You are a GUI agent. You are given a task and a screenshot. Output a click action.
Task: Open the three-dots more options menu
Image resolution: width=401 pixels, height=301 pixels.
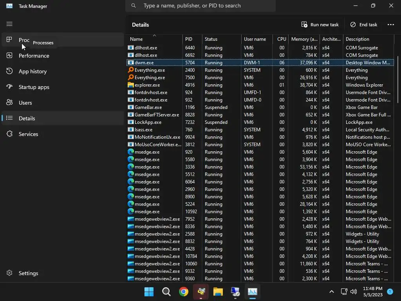coord(390,25)
